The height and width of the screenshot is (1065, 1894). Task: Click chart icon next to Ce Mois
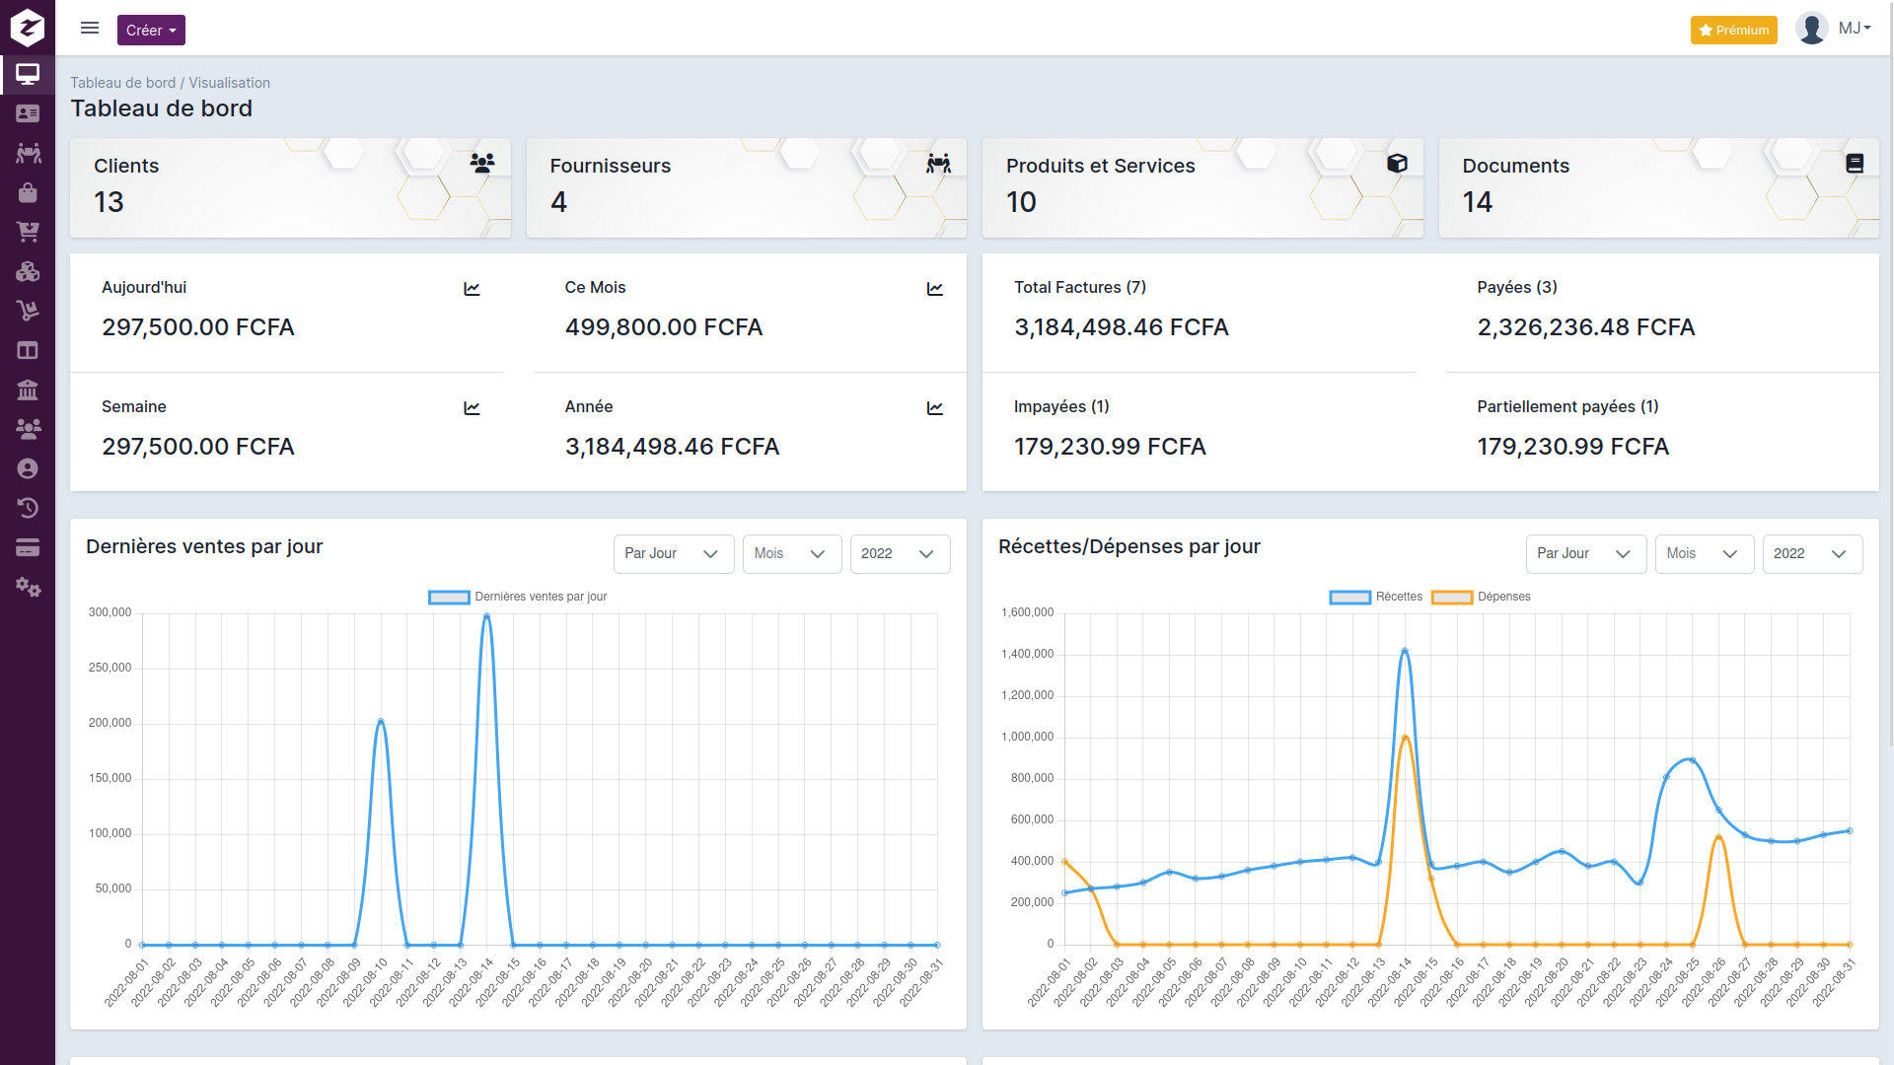pyautogui.click(x=935, y=289)
